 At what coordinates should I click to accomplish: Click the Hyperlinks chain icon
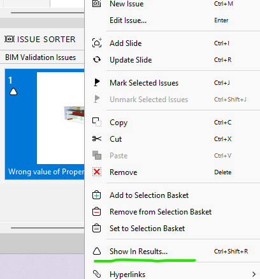tap(97, 274)
